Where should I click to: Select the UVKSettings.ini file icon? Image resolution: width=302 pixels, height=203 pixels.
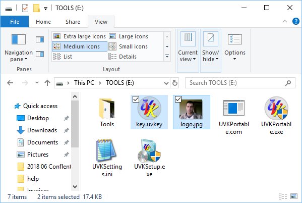pyautogui.click(x=106, y=150)
